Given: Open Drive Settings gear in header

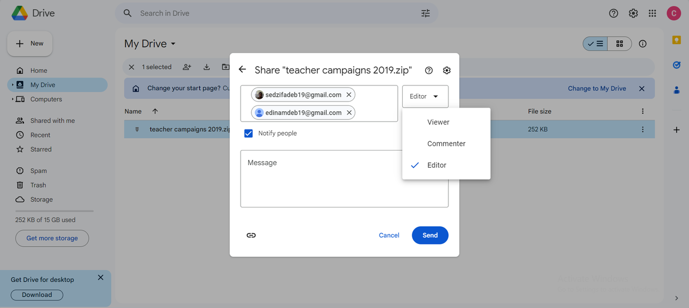Looking at the screenshot, I should pyautogui.click(x=633, y=13).
